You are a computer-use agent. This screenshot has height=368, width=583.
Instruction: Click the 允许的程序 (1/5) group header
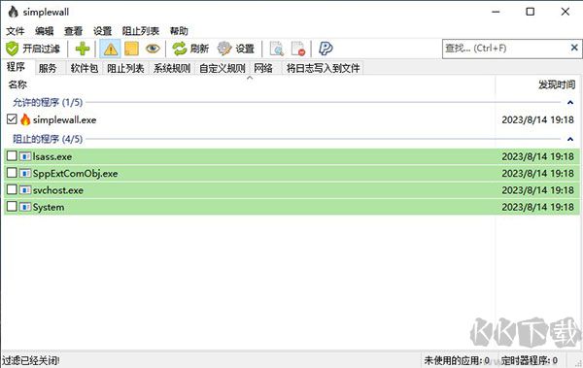pos(48,102)
